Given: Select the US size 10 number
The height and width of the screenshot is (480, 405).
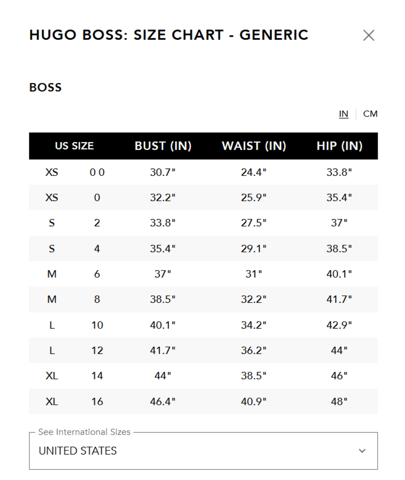Looking at the screenshot, I should click(x=97, y=325).
